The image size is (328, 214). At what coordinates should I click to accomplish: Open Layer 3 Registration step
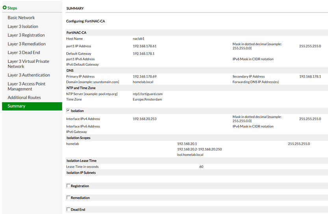26,35
